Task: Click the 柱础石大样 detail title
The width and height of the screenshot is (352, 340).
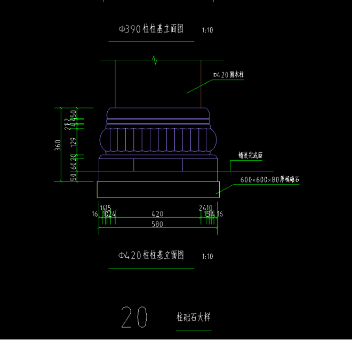Action: [194, 317]
